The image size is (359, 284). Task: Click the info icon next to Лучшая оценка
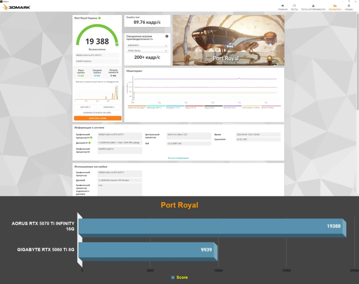point(118,72)
